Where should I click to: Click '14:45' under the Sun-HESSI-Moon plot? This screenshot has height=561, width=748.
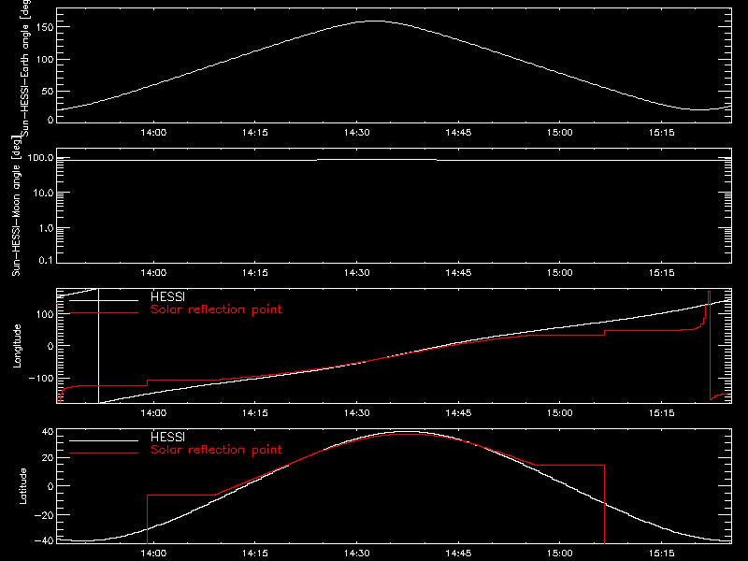click(458, 273)
